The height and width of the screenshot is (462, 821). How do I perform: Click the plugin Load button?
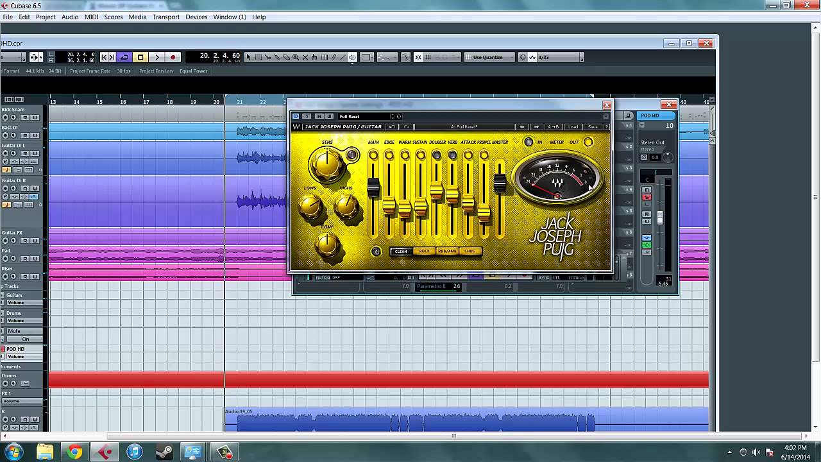[573, 126]
